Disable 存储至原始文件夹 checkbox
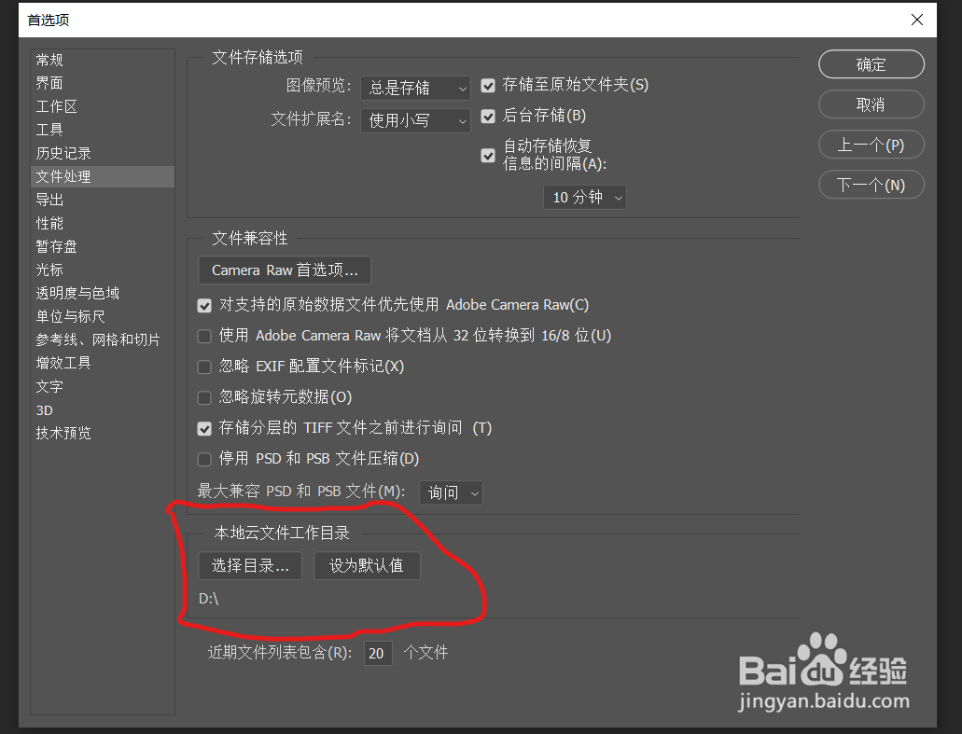Viewport: 962px width, 734px height. [x=487, y=85]
